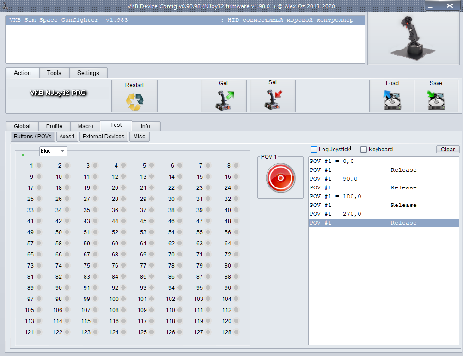463x356 pixels.
Task: Switch to the Tools tab
Action: coord(54,73)
